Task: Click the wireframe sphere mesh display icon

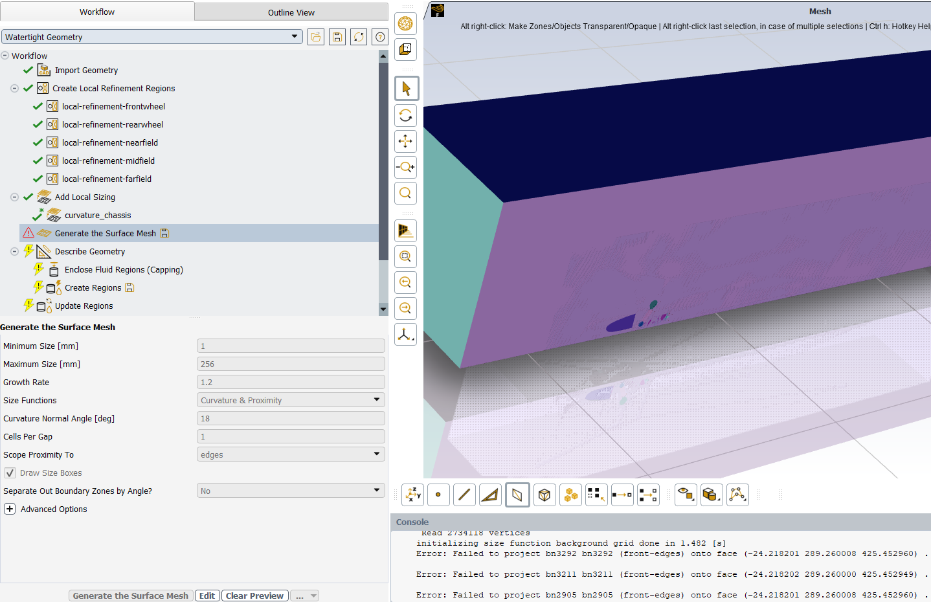Action: (x=405, y=24)
